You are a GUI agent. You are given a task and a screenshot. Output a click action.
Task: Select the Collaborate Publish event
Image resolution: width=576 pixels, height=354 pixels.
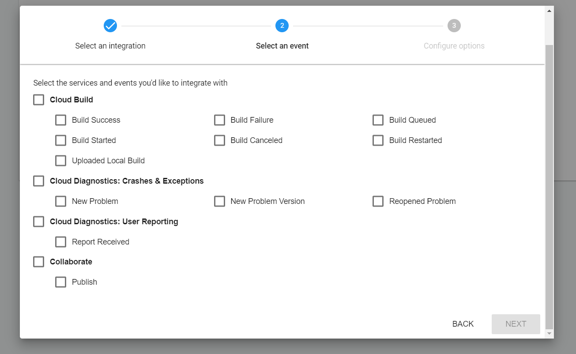[61, 282]
